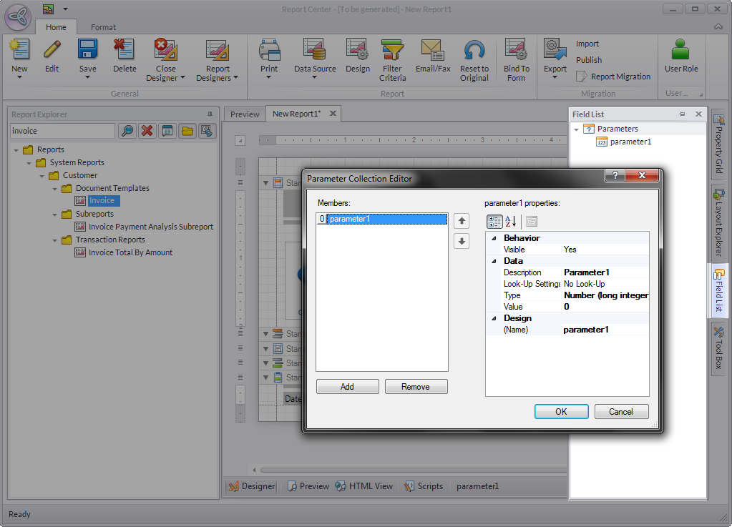Viewport: 732px width, 527px height.
Task: Select Invoice Total By Amount report
Action: 130,252
